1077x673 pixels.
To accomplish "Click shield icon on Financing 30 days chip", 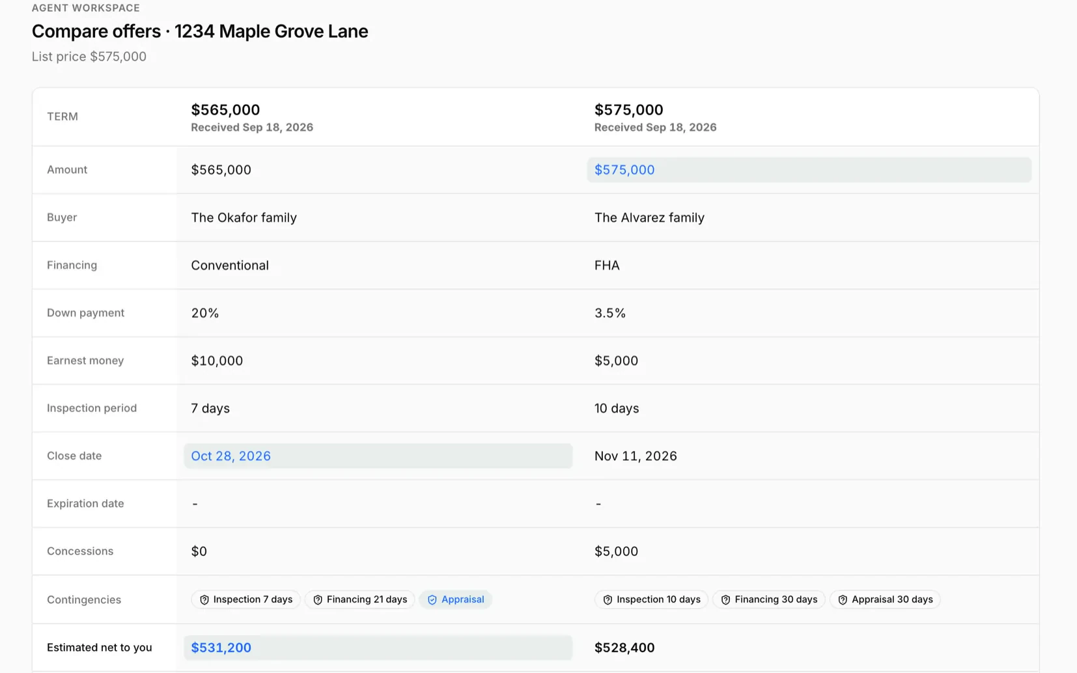I will (x=725, y=600).
